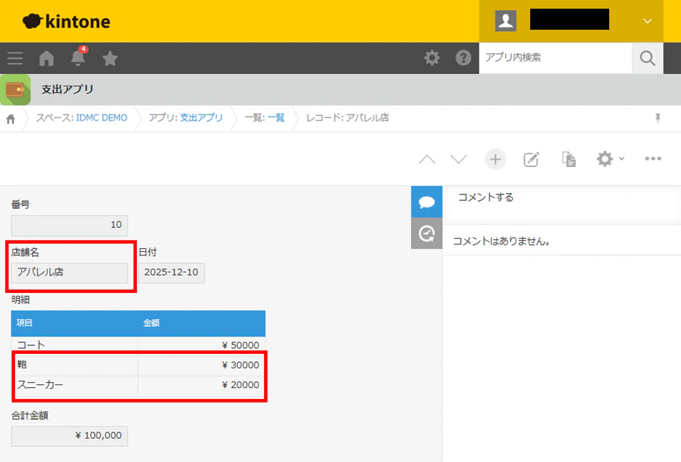Go to the kintone portal home icon
Viewport: 681px width, 462px height.
(46, 58)
